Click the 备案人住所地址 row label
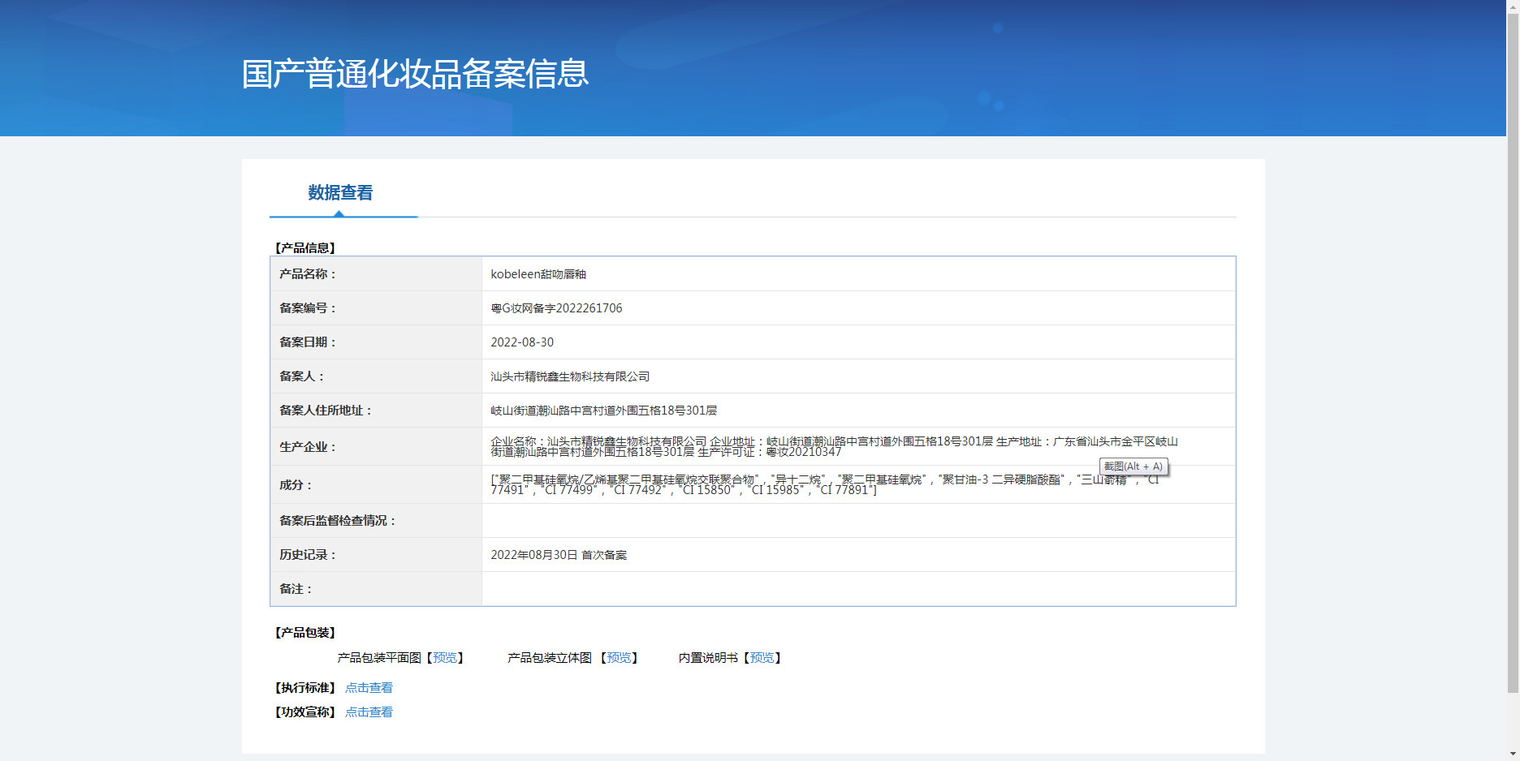The height and width of the screenshot is (761, 1520). (x=326, y=411)
